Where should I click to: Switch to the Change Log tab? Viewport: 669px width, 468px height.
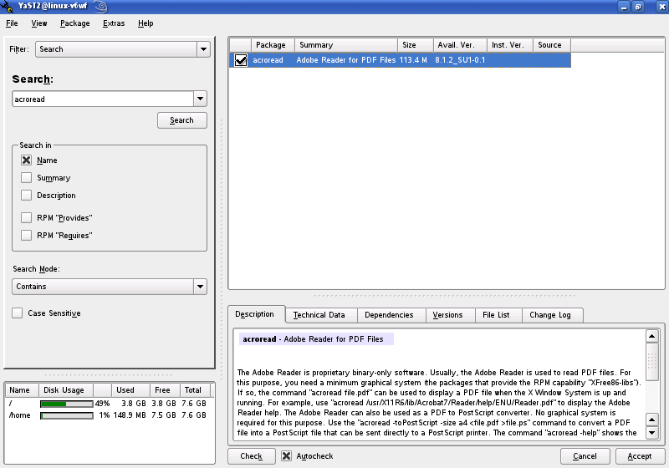coord(552,315)
